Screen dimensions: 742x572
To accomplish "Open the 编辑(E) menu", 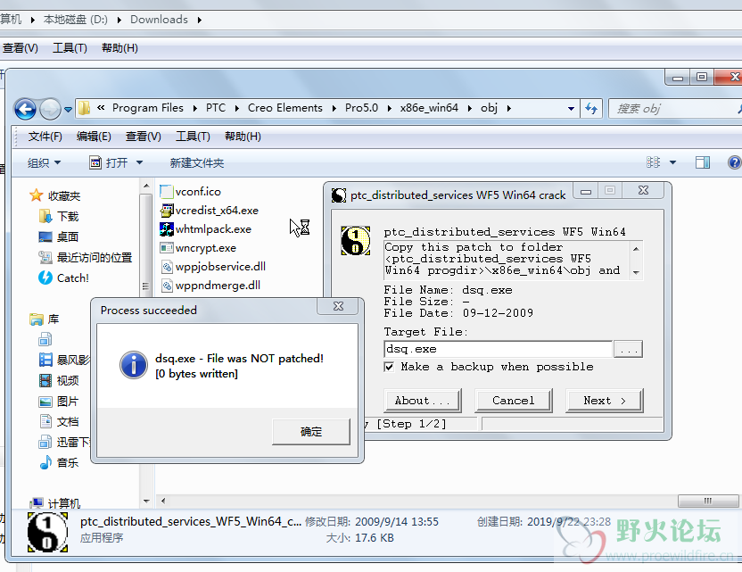I will coord(94,137).
